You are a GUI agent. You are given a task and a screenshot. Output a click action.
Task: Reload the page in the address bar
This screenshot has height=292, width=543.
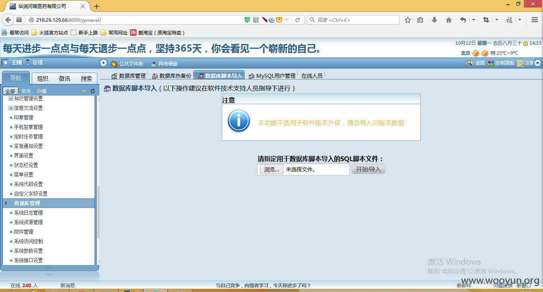[297, 20]
